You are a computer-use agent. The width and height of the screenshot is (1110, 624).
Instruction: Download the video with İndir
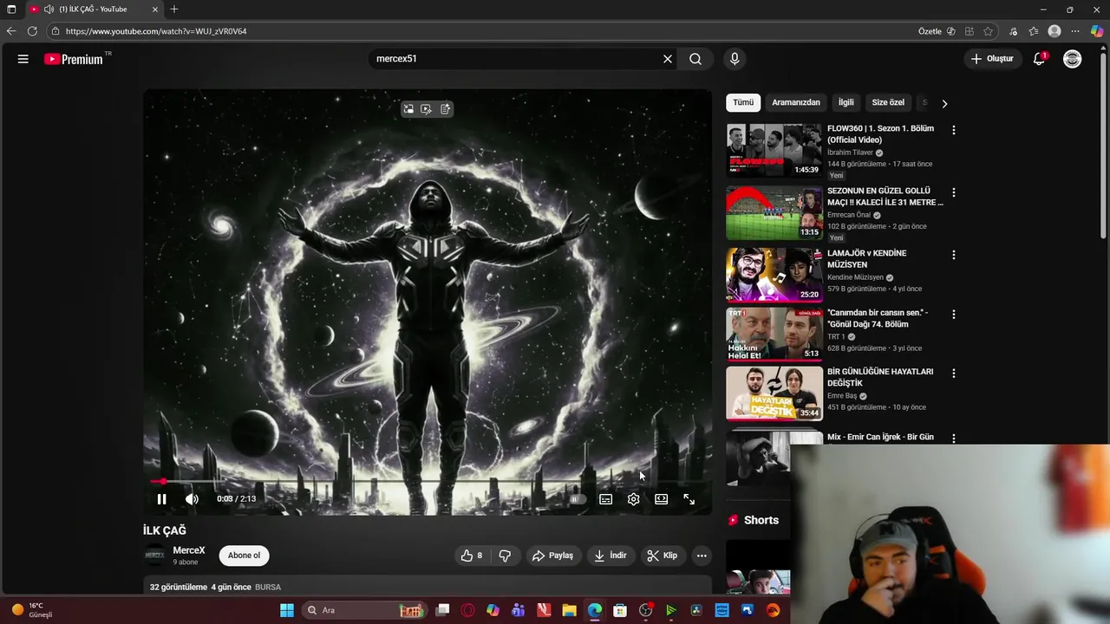(610, 556)
